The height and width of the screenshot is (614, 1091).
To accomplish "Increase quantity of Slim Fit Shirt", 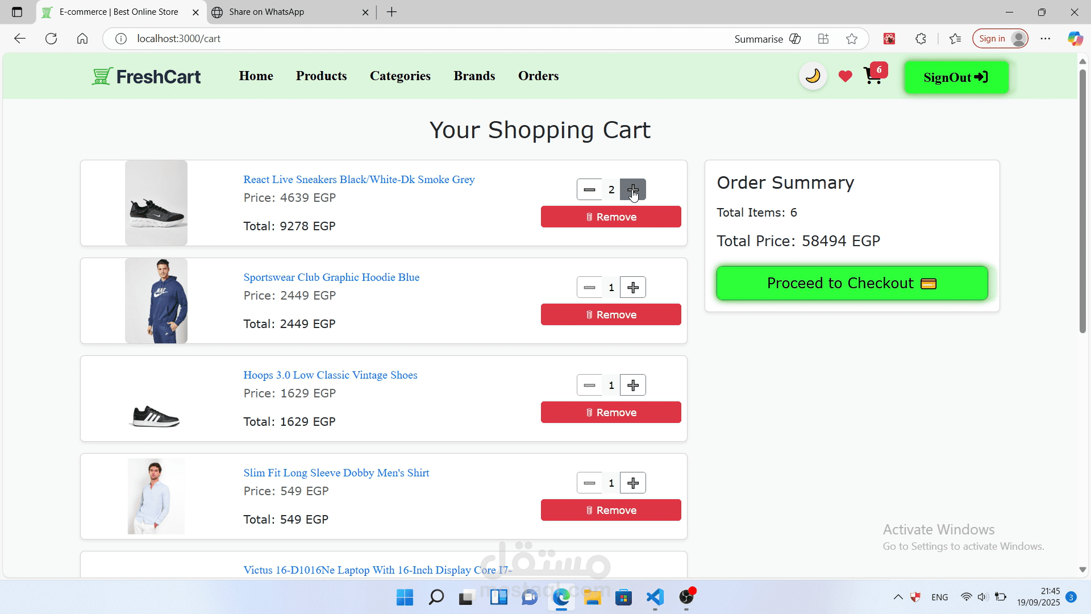I will coord(633,483).
